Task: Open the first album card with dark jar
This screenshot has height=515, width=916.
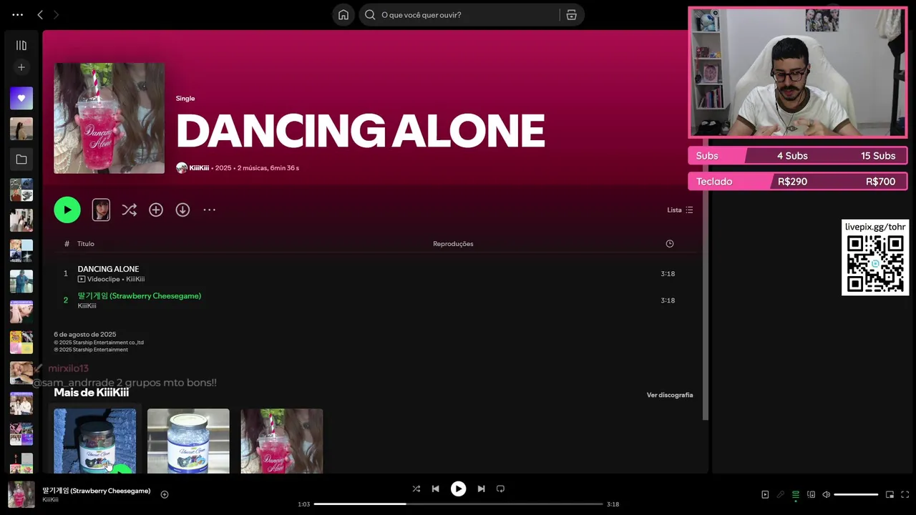Action: click(x=94, y=441)
